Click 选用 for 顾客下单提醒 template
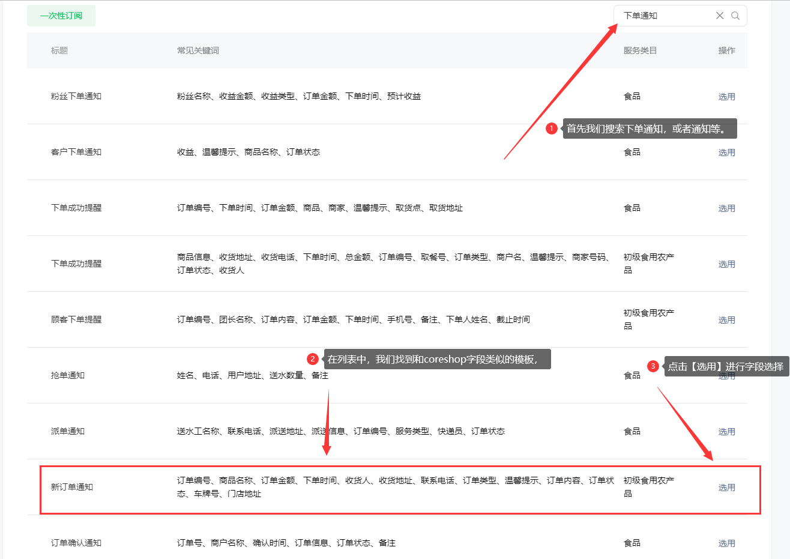Image resolution: width=790 pixels, height=559 pixels. click(x=726, y=320)
